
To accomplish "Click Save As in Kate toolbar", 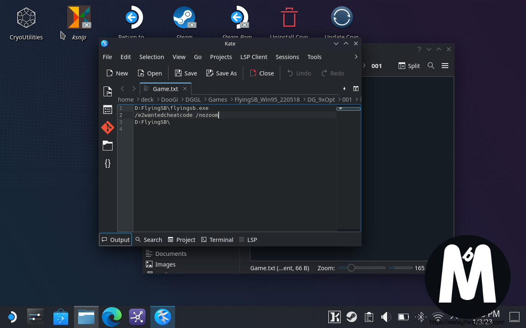I will point(221,73).
